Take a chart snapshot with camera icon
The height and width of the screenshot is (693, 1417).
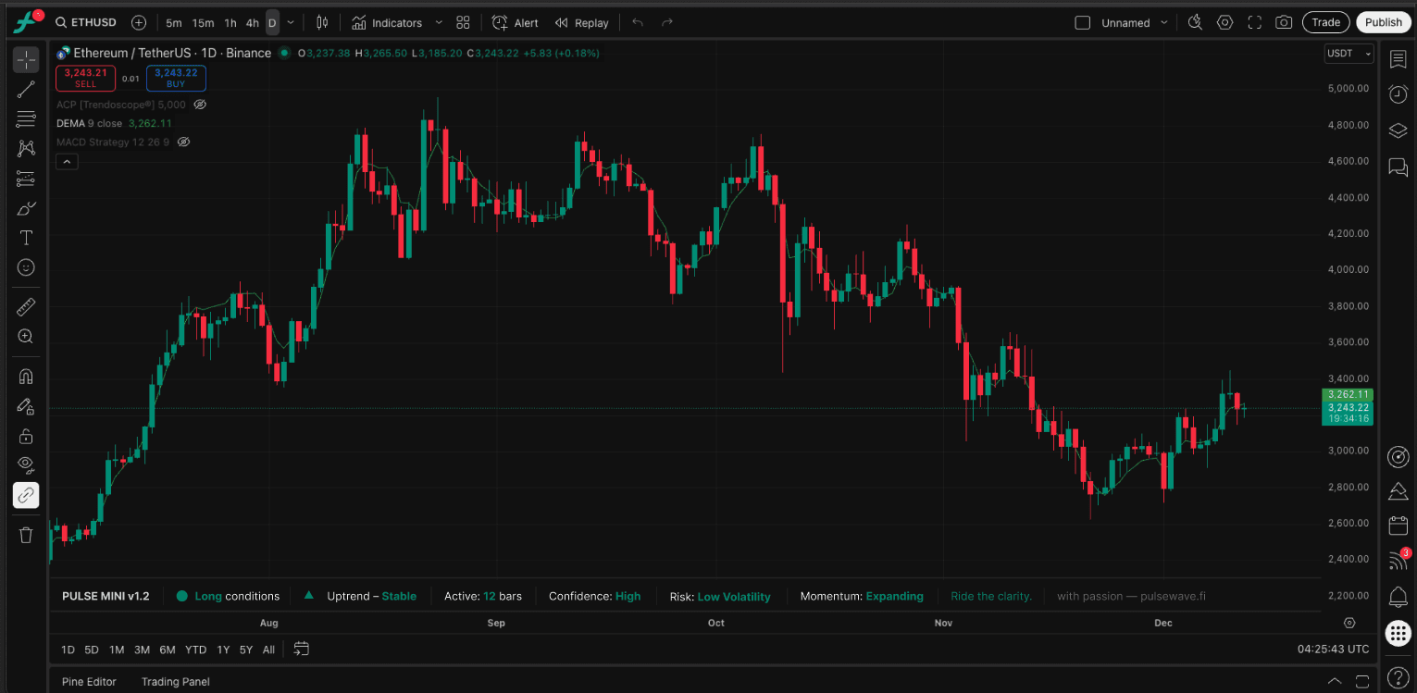tap(1284, 22)
